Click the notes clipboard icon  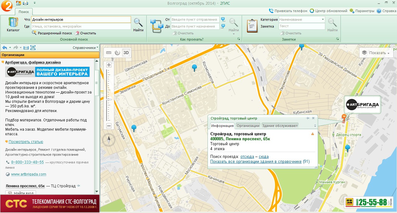coord(252,25)
